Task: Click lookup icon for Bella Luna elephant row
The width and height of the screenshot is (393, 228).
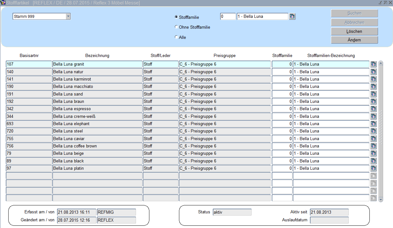Action: tap(374, 124)
